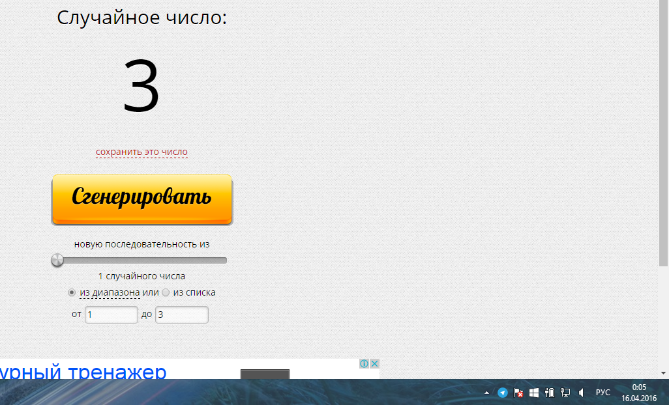Click the 'сохранить это число' link

[x=141, y=152]
